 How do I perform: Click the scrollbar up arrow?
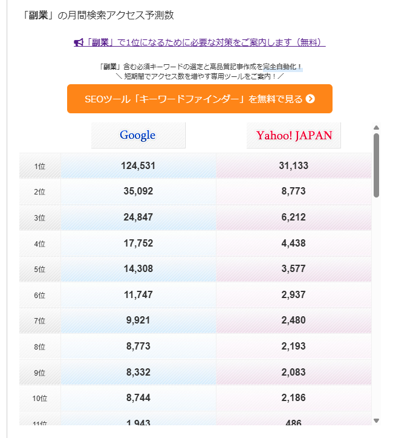[x=376, y=128]
